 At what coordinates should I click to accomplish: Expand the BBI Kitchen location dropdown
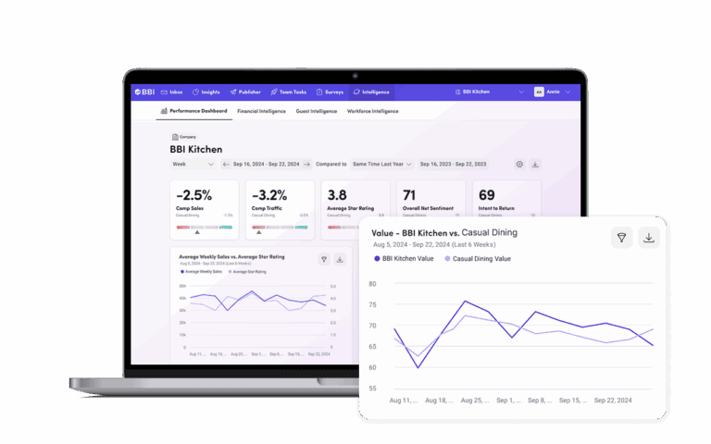489,92
